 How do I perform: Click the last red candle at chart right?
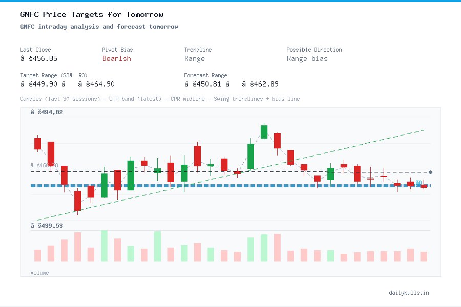point(424,187)
